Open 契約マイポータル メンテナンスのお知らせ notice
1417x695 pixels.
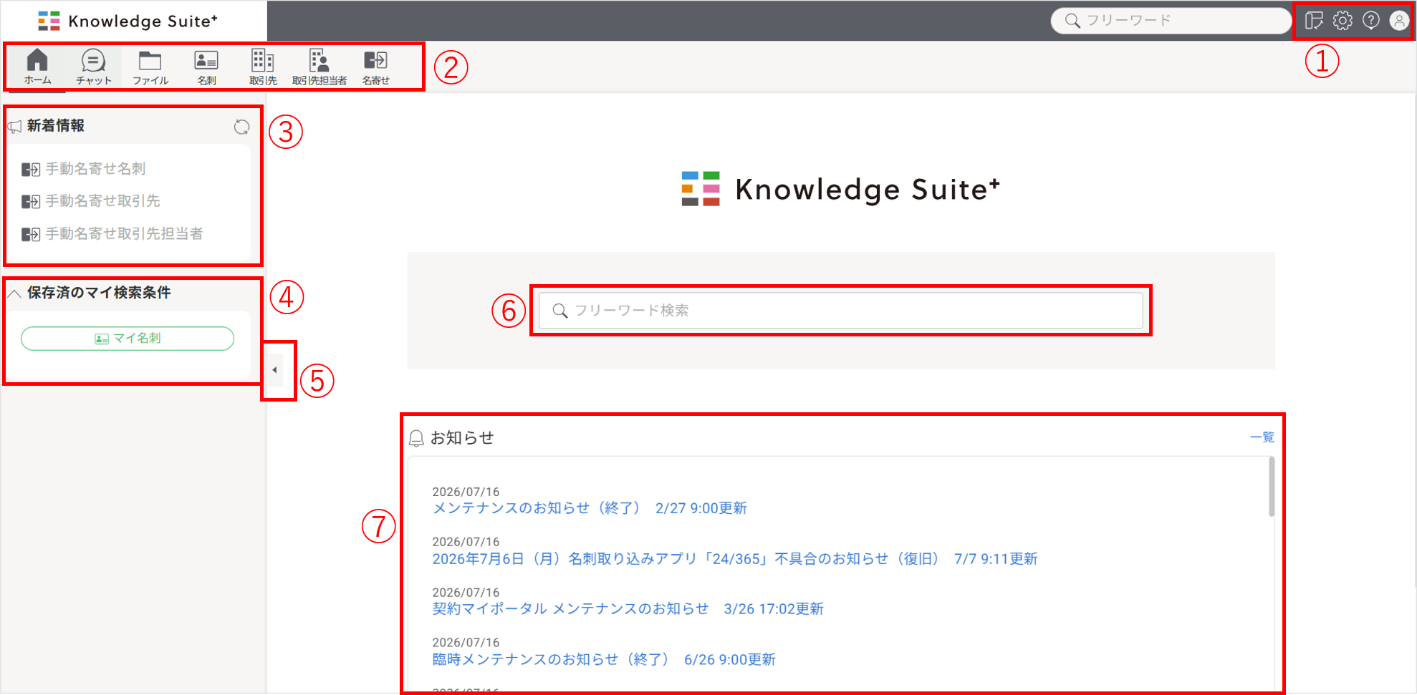point(628,609)
